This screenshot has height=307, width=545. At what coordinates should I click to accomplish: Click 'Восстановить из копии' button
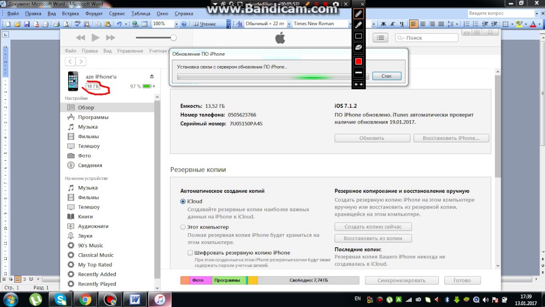click(373, 238)
